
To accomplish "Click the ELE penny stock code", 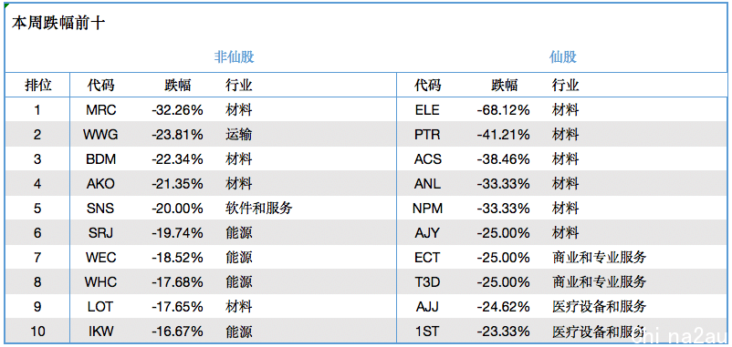I will (x=427, y=110).
